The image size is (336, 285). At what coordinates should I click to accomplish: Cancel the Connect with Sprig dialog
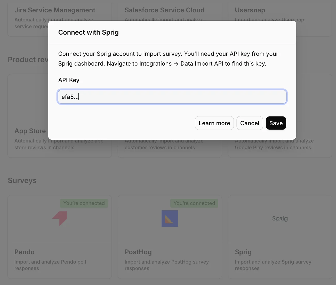coord(250,123)
